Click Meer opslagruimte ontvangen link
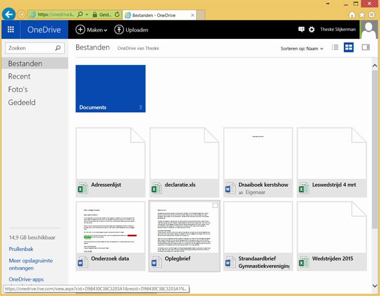 [x=31, y=264]
